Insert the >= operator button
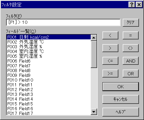 [x=110, y=74]
